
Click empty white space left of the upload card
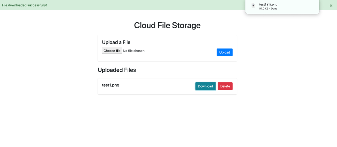[49, 66]
